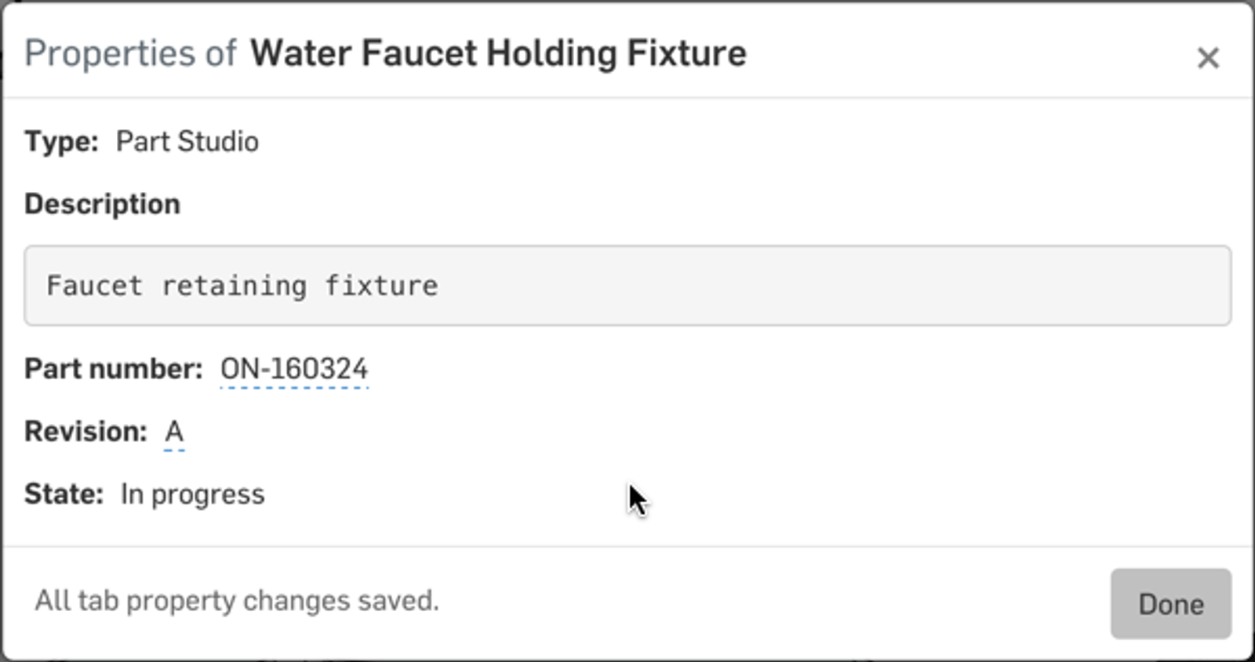Click the 'All tab property changes saved.' message

(237, 601)
